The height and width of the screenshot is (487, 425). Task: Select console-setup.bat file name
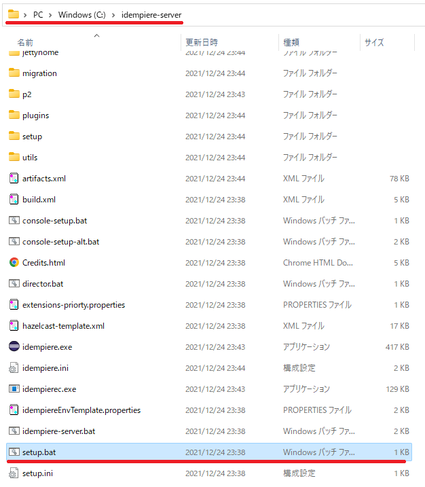[54, 221]
